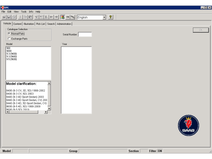This screenshot has height=159, width=212.
Task: Click the Serial Number input field
Action: tap(85, 34)
